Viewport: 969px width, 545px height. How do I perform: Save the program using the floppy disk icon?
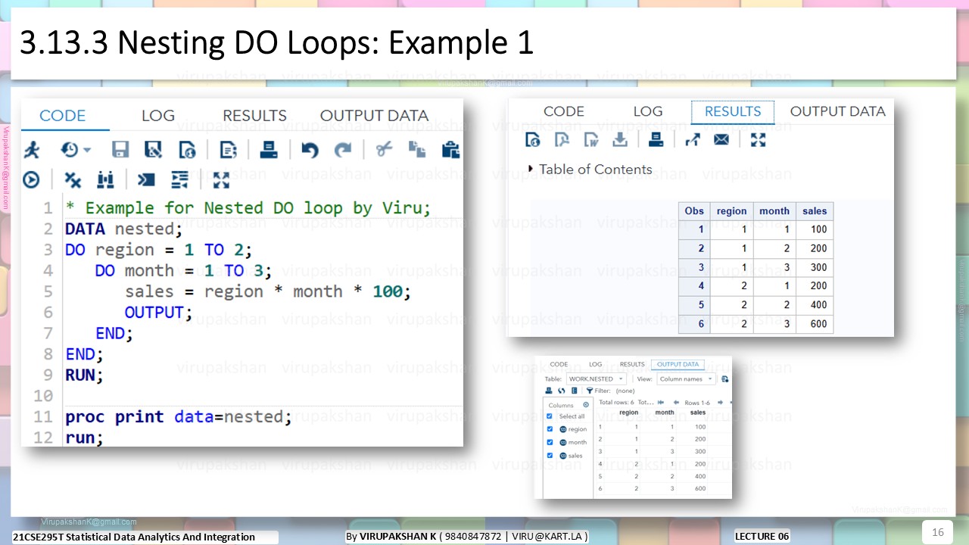120,150
